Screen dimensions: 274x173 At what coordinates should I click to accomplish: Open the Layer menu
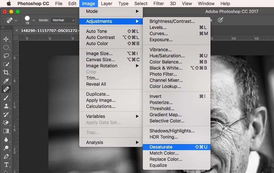(x=107, y=4)
